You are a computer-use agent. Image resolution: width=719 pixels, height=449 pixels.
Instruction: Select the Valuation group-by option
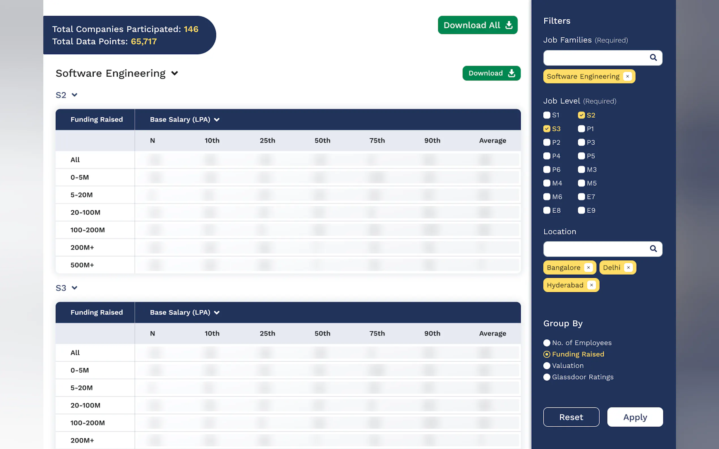(x=546, y=366)
